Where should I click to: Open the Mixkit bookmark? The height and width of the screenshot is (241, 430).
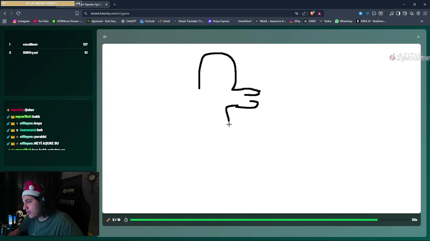click(270, 21)
